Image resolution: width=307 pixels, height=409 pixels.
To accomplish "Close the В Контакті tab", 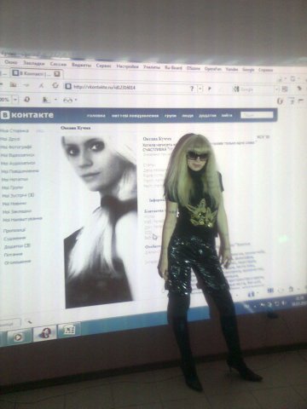I will 57,74.
